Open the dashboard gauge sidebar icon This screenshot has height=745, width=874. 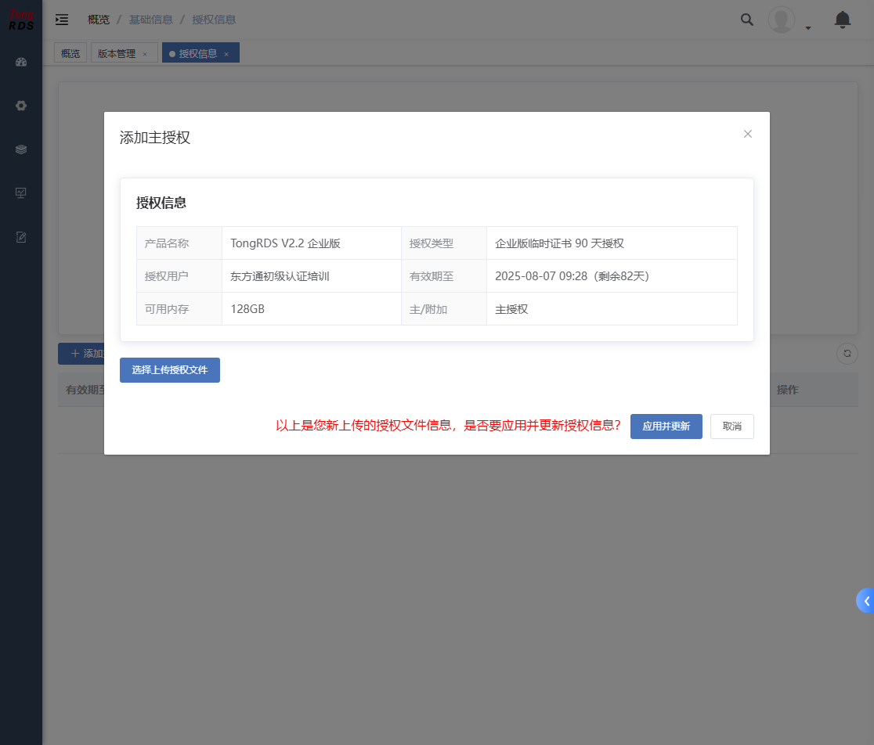[21, 63]
